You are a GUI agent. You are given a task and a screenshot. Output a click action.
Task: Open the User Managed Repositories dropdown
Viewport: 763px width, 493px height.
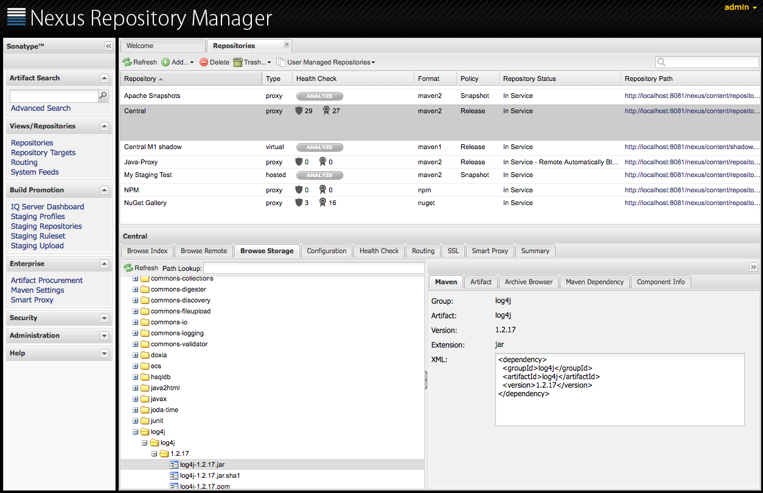(x=326, y=62)
